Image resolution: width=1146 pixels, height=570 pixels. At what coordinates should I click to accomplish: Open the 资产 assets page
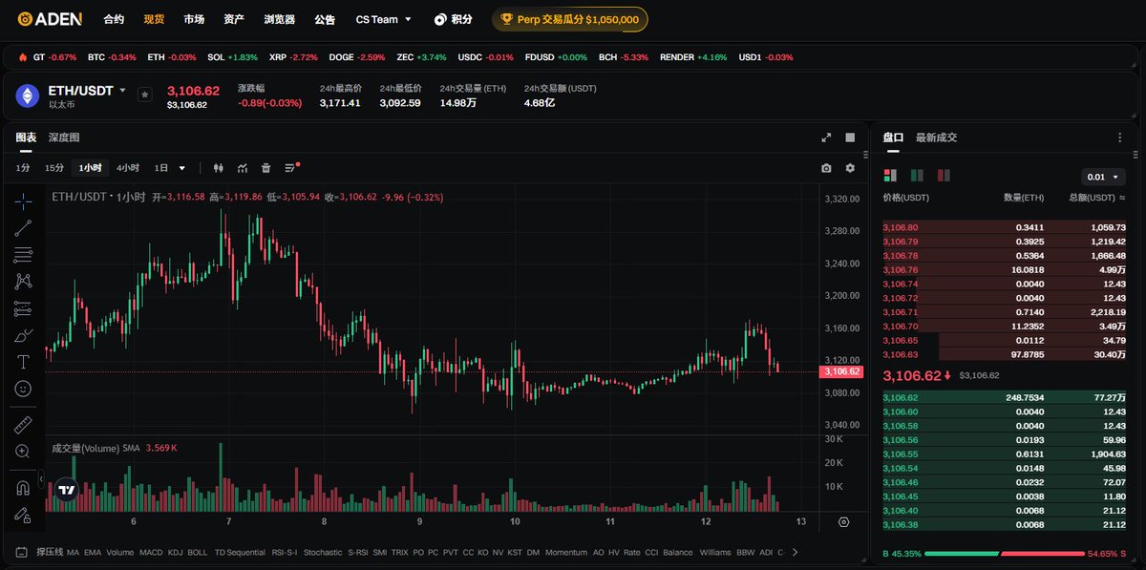click(x=233, y=19)
